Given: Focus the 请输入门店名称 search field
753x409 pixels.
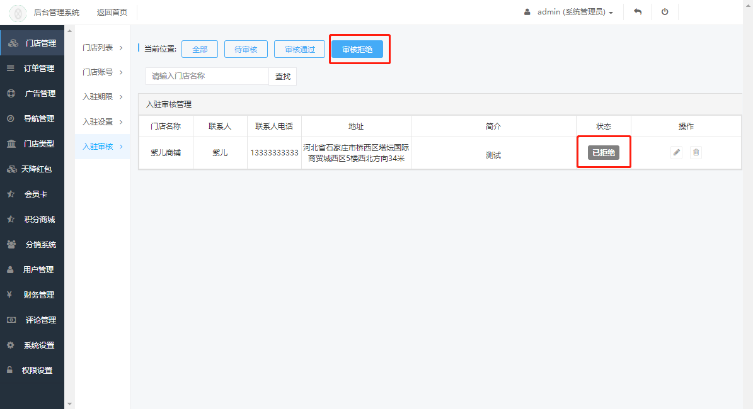Looking at the screenshot, I should pos(207,76).
